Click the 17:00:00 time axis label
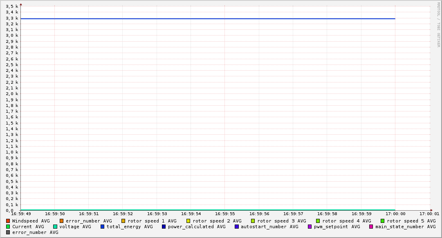 pyautogui.click(x=395, y=214)
